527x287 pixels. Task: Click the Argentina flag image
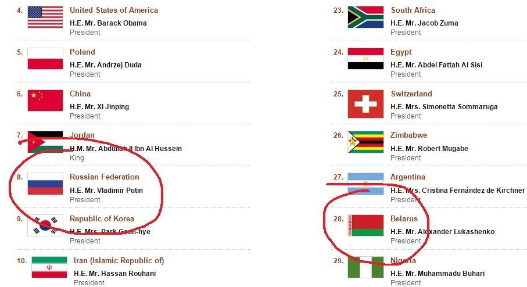pos(365,184)
